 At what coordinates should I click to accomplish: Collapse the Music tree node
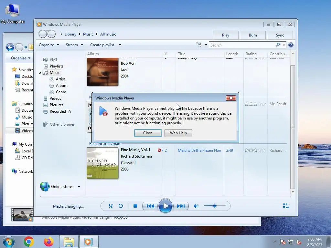40,73
